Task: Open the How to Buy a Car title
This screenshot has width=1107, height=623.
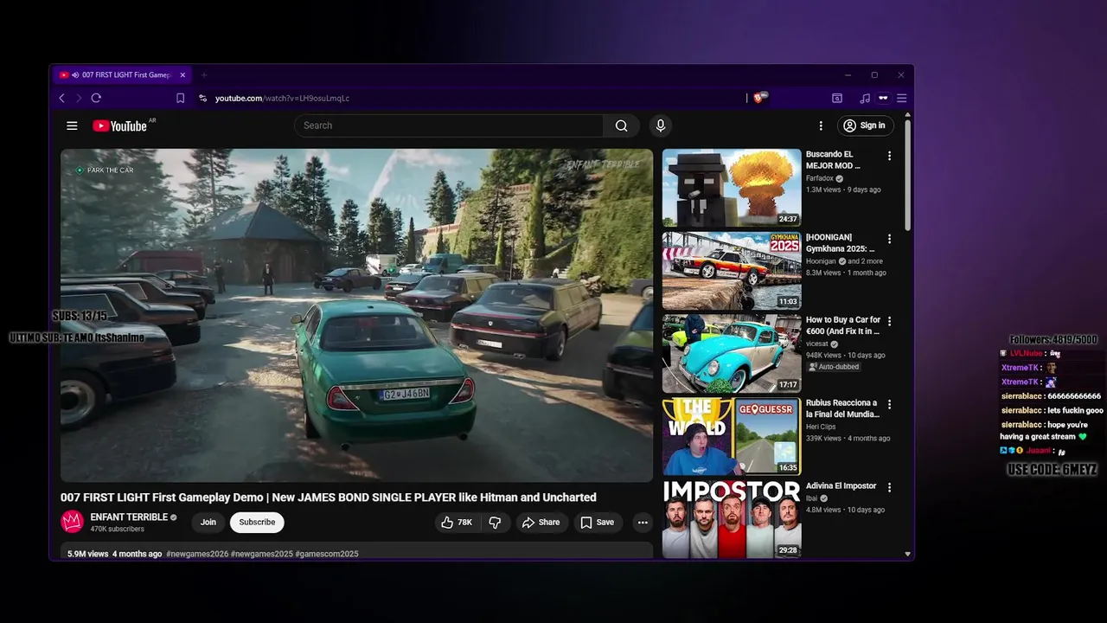Action: [x=843, y=325]
